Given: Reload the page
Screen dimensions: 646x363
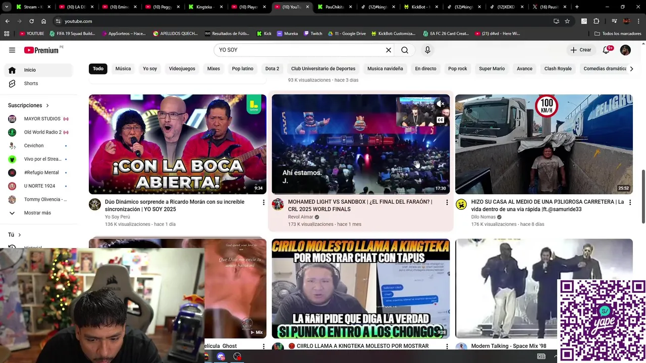Looking at the screenshot, I should 31,21.
